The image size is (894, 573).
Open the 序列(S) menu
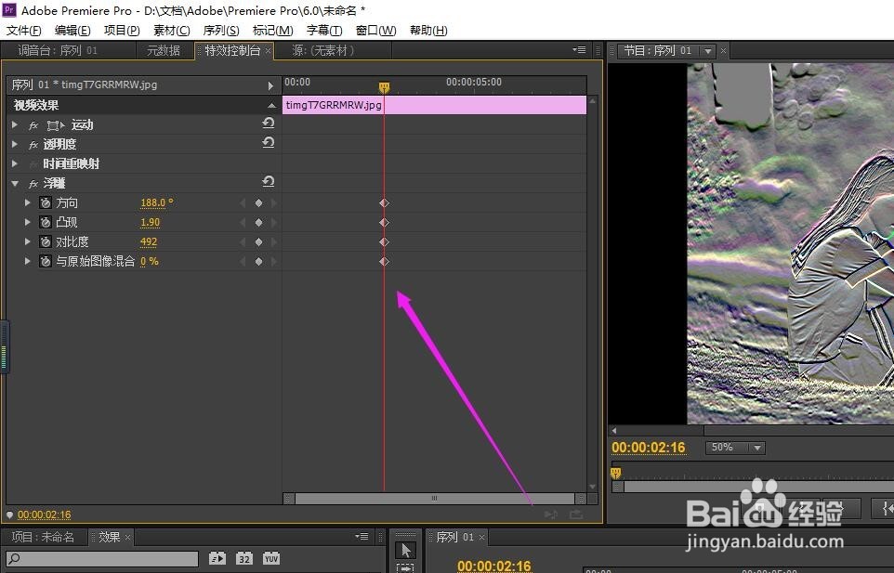pos(221,31)
